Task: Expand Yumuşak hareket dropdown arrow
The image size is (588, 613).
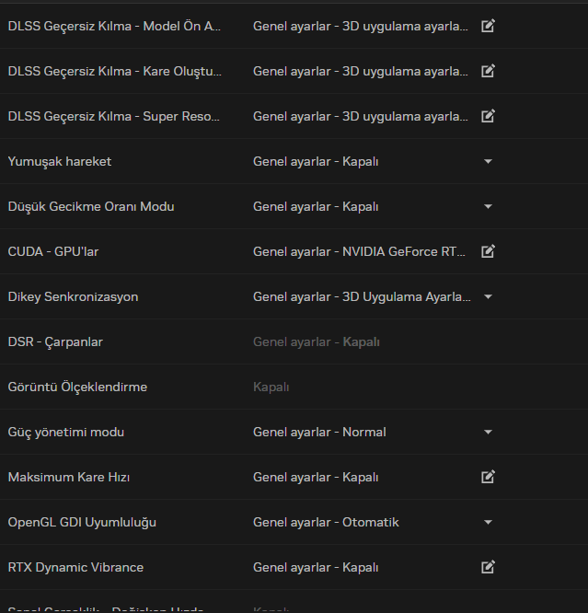Action: [488, 161]
